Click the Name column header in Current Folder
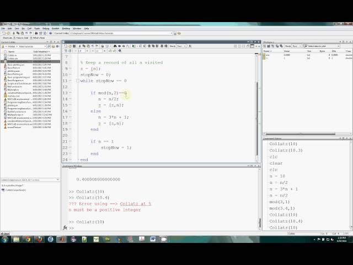 (11, 51)
